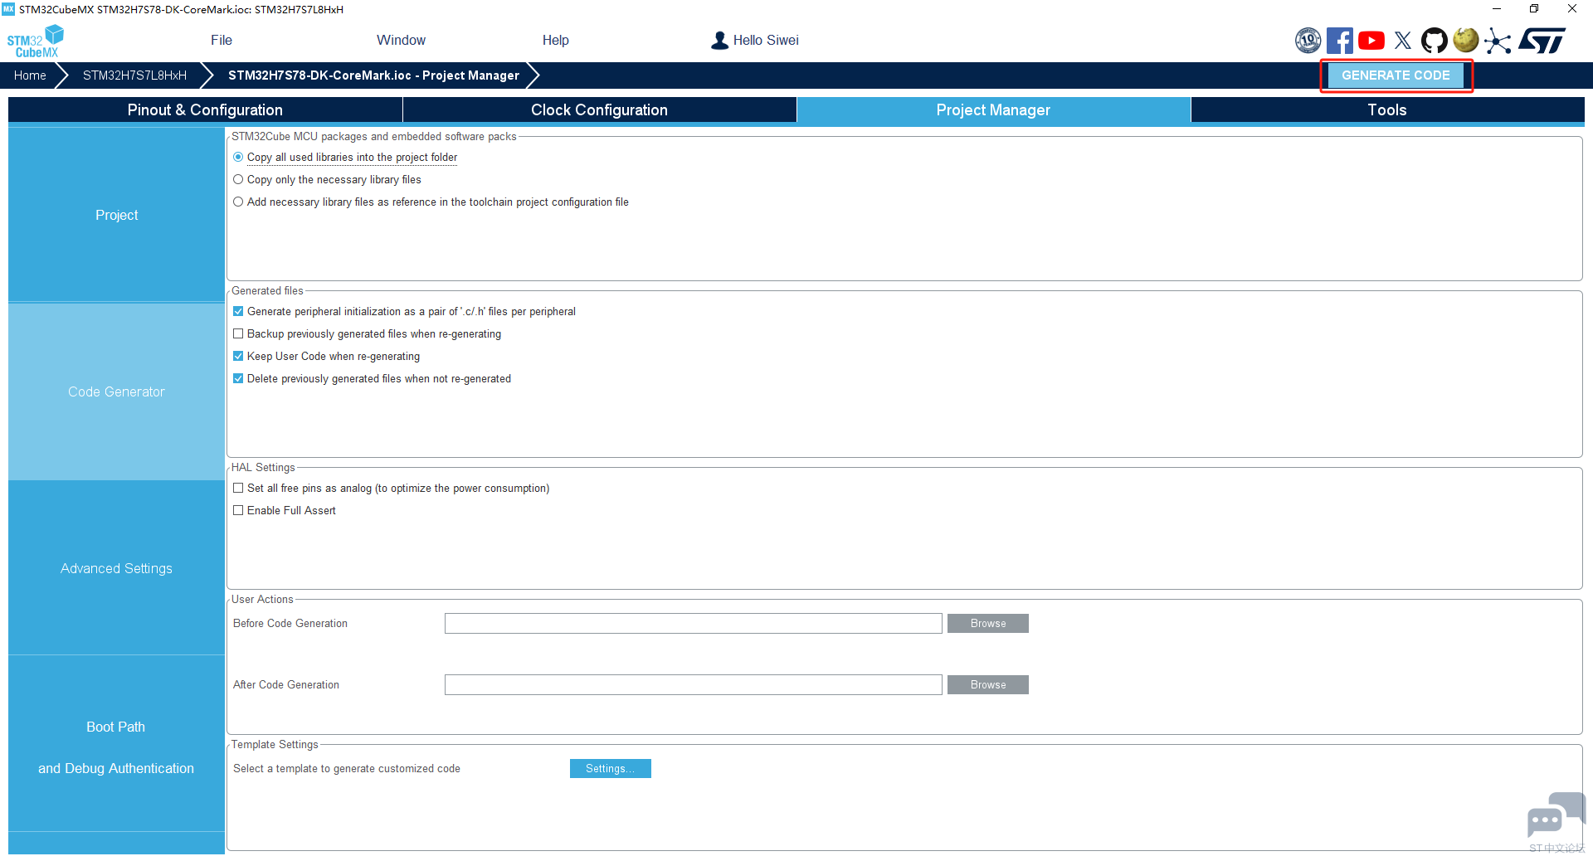Screen dimensions: 1593x861
Task: Focus the Before Code Generation input field
Action: (x=694, y=623)
